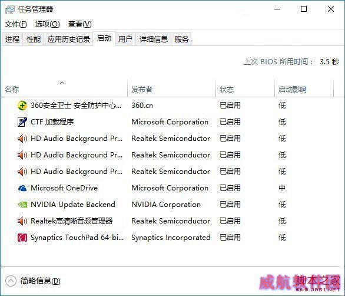Select the NVIDIA Update Backend entry
Viewport: 345px width, 296px height.
point(73,205)
